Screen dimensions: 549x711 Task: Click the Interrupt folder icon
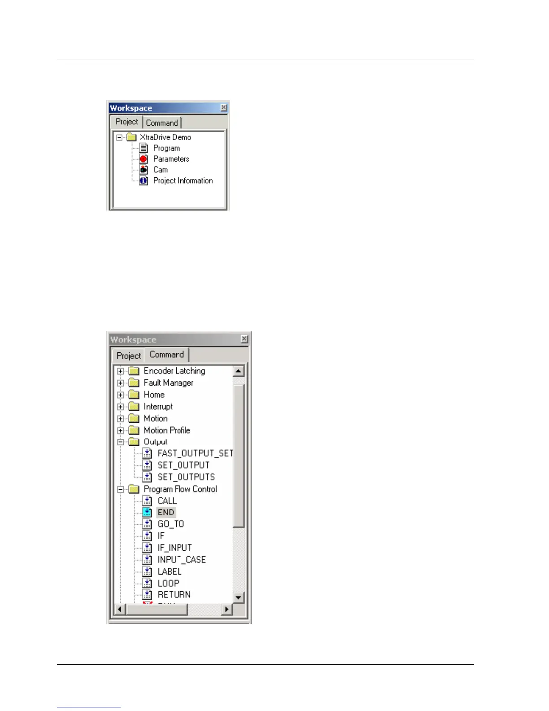pyautogui.click(x=134, y=407)
